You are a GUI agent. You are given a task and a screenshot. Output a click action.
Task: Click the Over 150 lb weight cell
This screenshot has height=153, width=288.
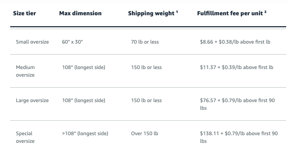(x=145, y=133)
